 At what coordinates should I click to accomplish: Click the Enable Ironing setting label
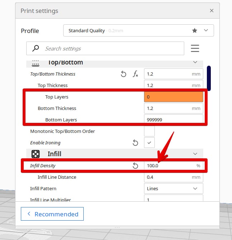[45, 143]
